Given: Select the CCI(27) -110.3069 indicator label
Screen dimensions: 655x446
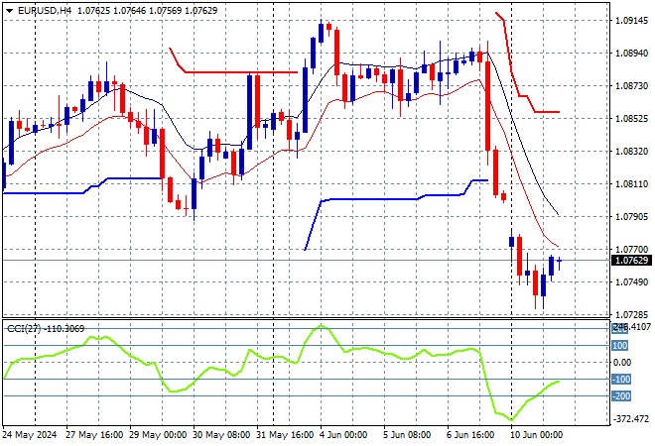Looking at the screenshot, I should tap(46, 329).
